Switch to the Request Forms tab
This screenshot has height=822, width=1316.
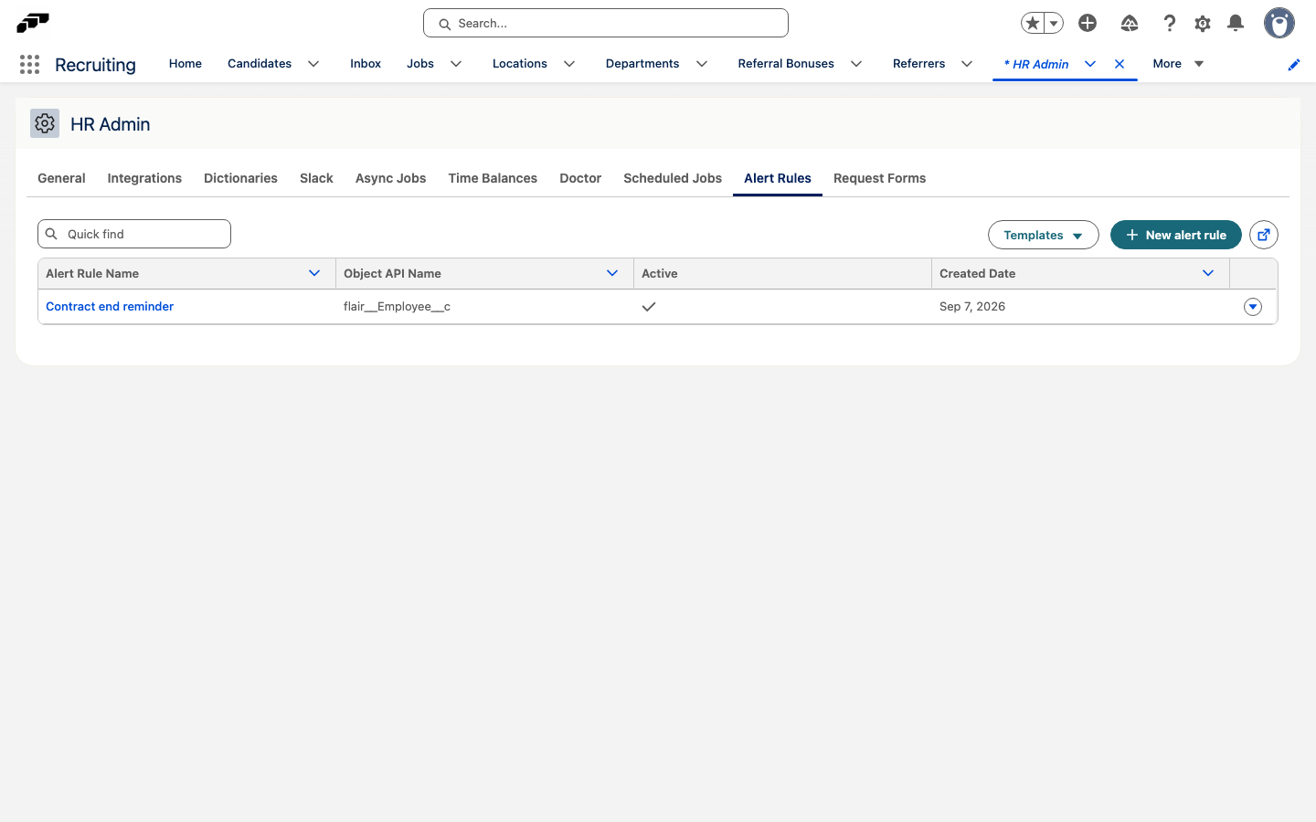point(880,178)
